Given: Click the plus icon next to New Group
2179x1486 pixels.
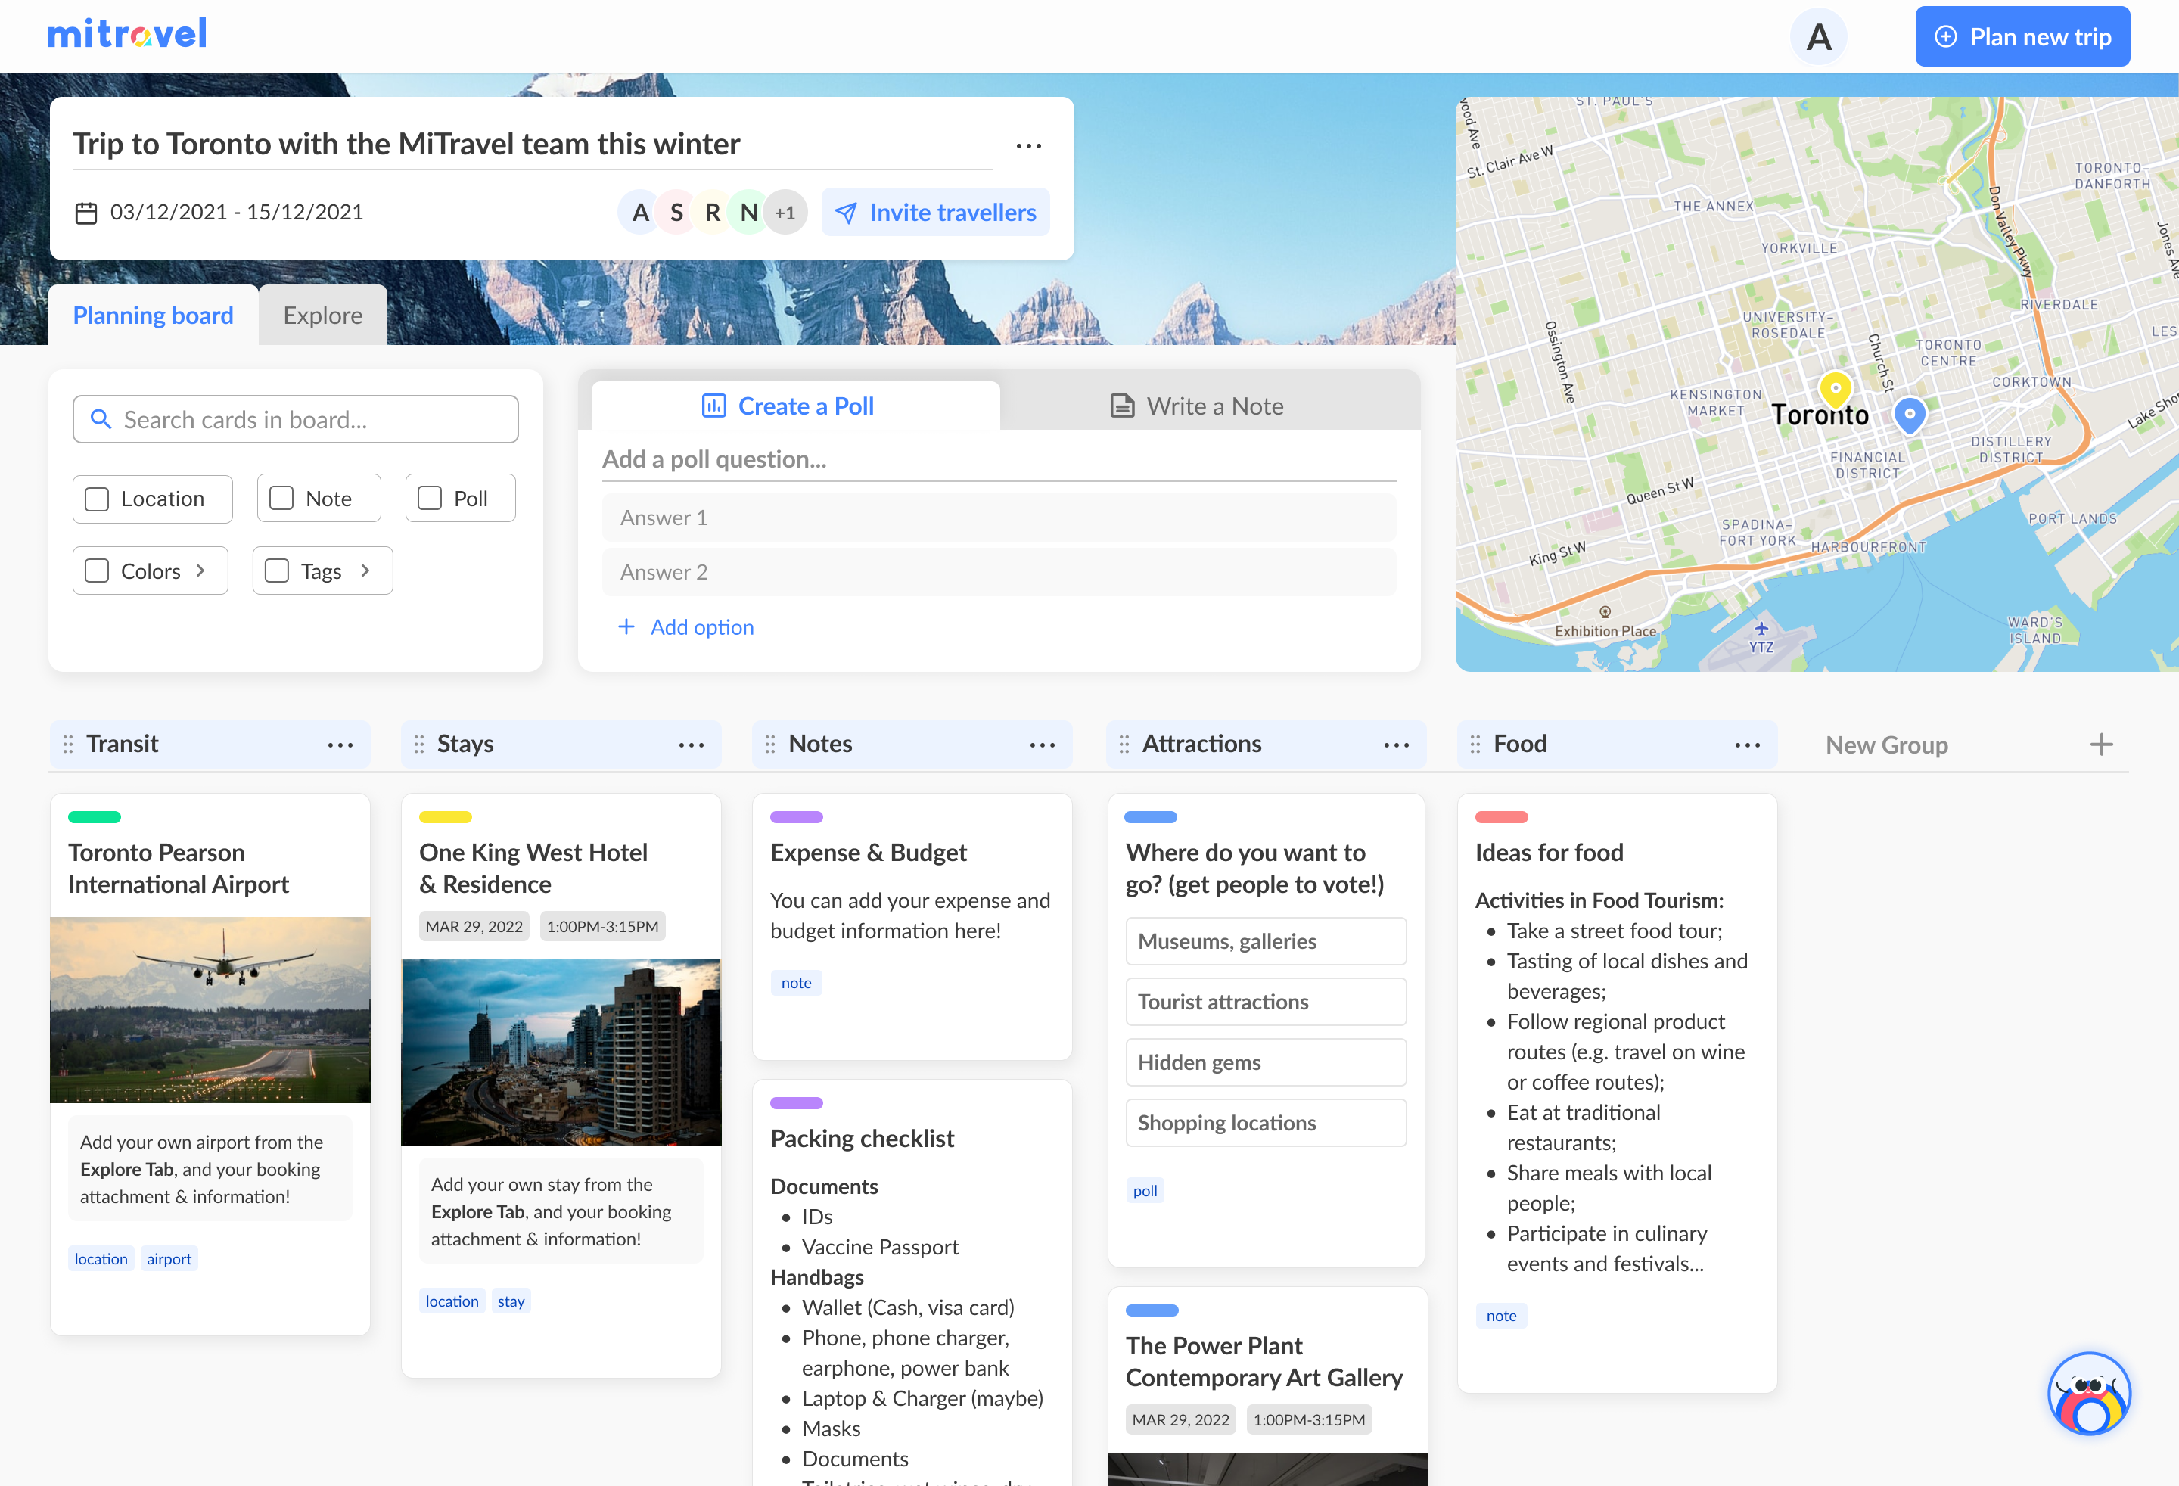Looking at the screenshot, I should [2101, 745].
